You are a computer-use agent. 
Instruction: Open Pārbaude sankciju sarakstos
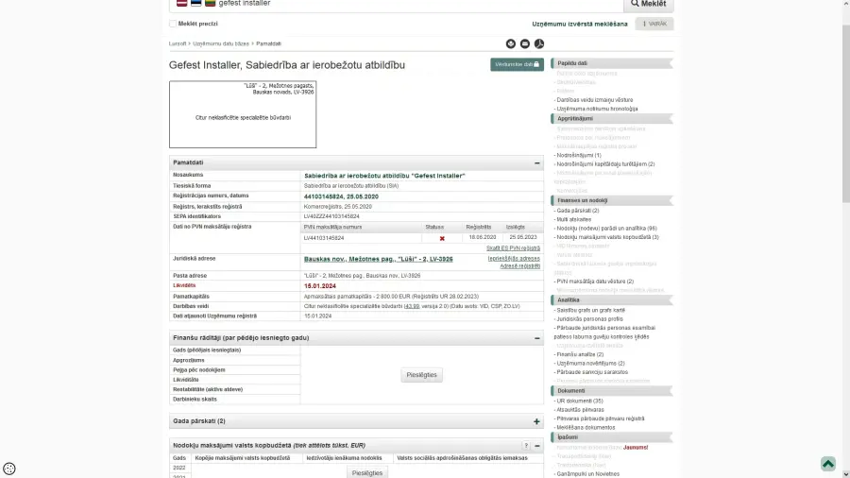pyautogui.click(x=592, y=372)
